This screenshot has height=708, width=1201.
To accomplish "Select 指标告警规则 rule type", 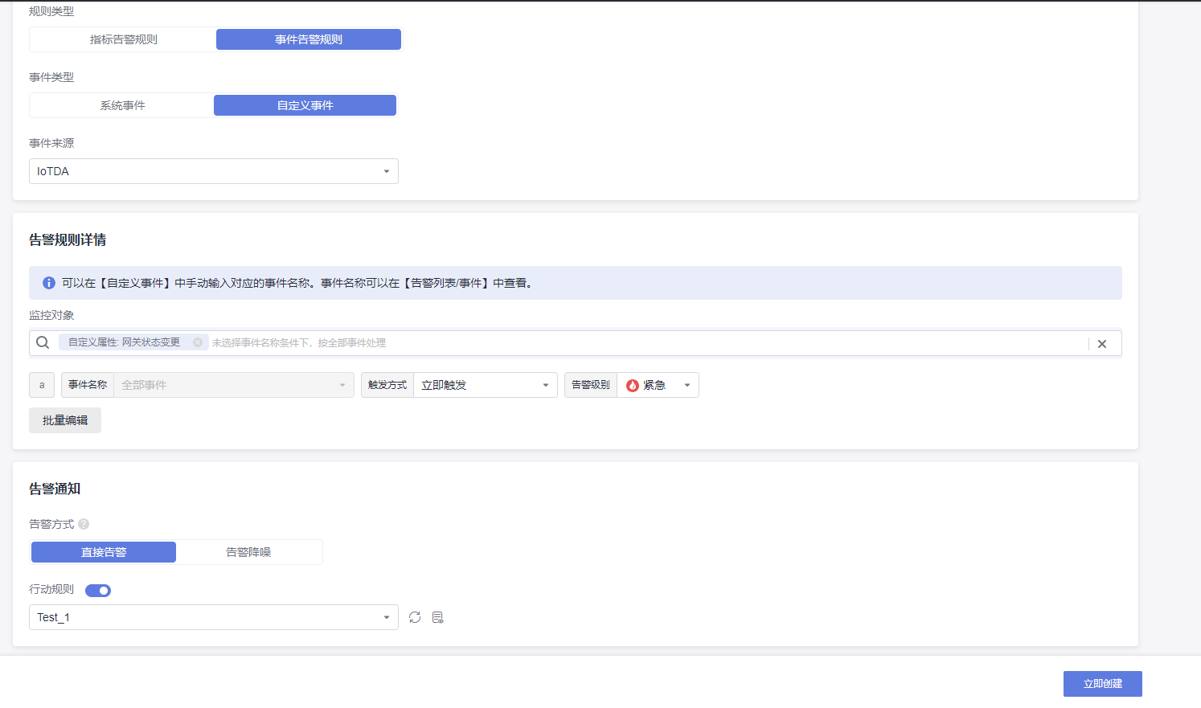I will pos(123,39).
